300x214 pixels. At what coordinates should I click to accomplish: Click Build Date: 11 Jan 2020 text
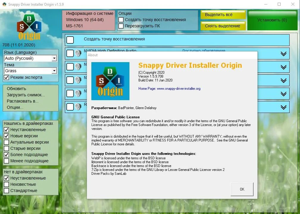tap(155, 80)
